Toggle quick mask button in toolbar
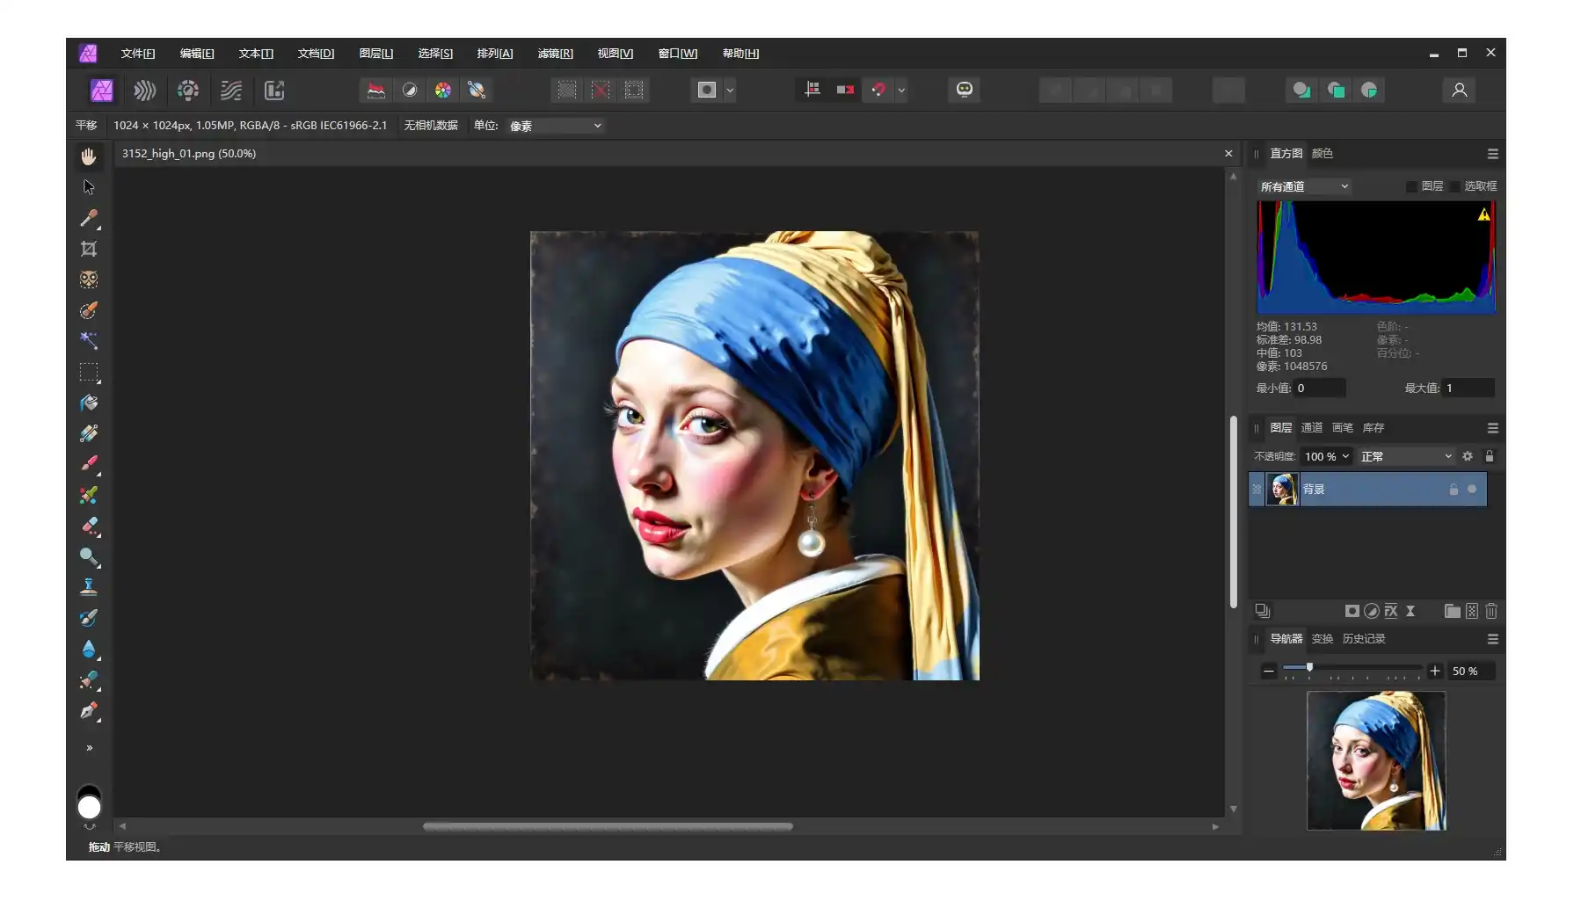The width and height of the screenshot is (1574, 908). [707, 90]
